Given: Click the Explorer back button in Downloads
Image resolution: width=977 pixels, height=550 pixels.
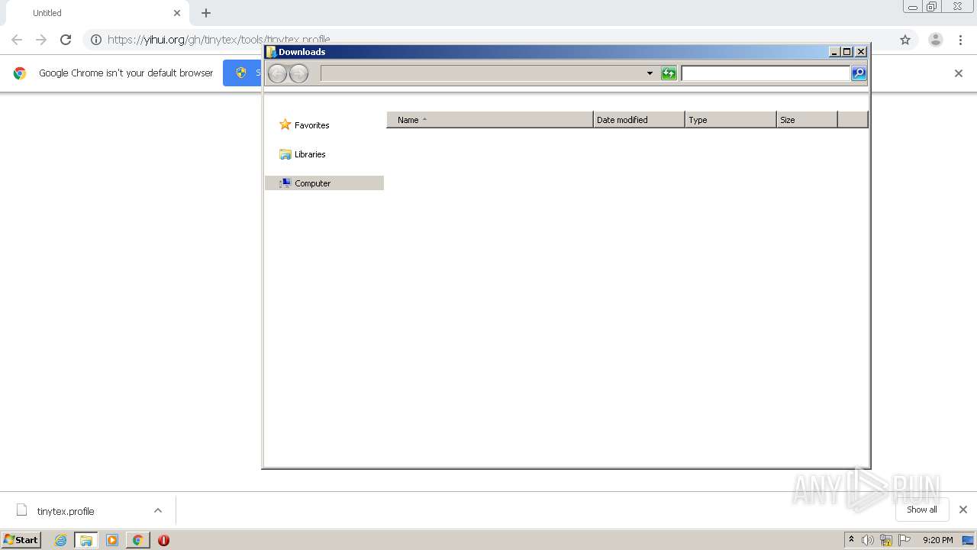Looking at the screenshot, I should pyautogui.click(x=278, y=73).
